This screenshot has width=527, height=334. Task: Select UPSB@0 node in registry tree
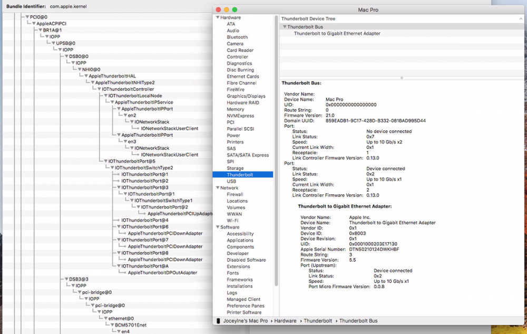pyautogui.click(x=65, y=43)
